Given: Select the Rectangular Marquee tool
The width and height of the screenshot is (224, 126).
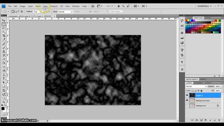Looking at the screenshot, I should point(4,24).
